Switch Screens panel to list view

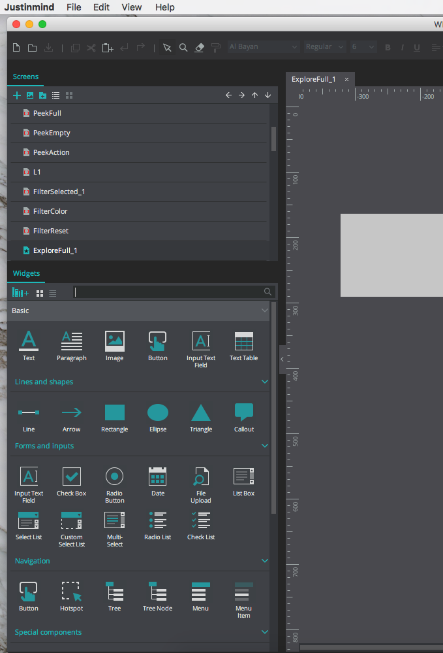point(56,95)
